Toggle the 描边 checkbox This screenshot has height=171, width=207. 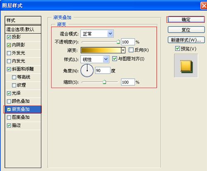9,125
